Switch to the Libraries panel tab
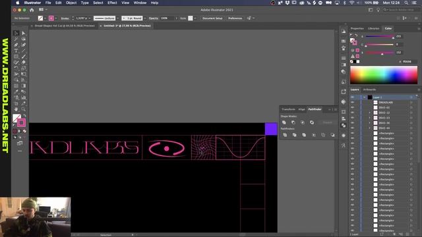Viewport: 422px width, 237px height. 374,28
